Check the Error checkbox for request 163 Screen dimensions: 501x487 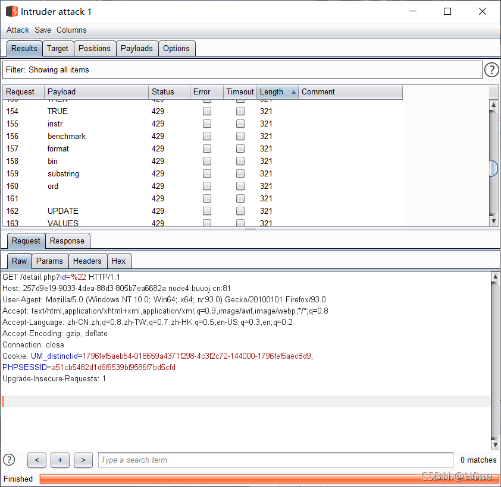[206, 223]
